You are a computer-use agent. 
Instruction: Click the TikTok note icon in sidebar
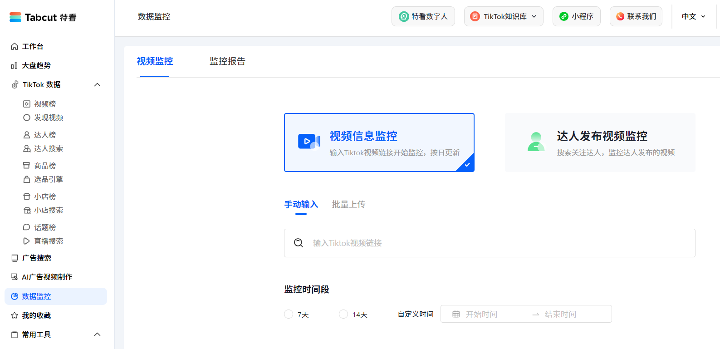coord(15,85)
